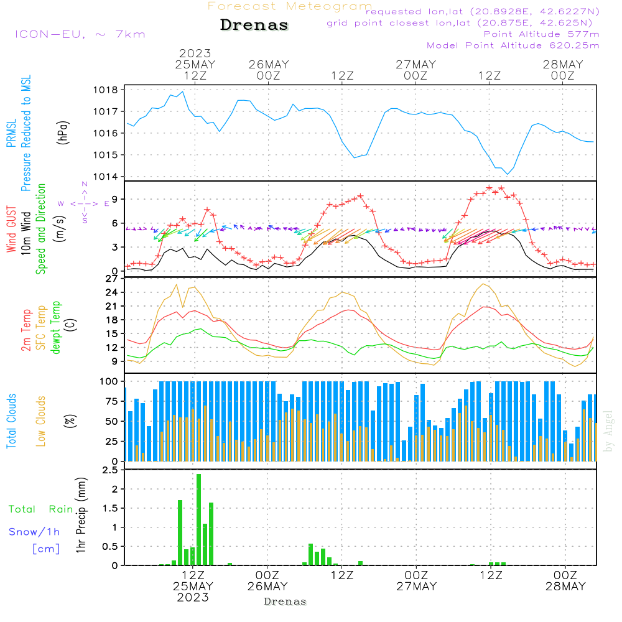Click the top '2023 25MAY 12Z' time label

click(195, 64)
